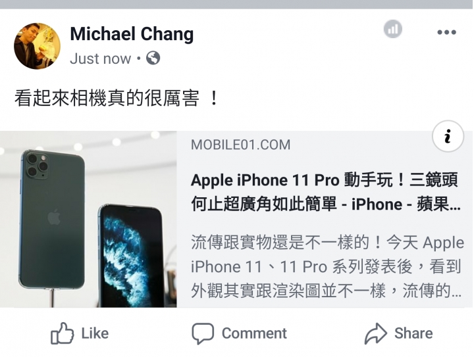Click the Comment button label
Image resolution: width=474 pixels, height=357 pixels.
254,333
